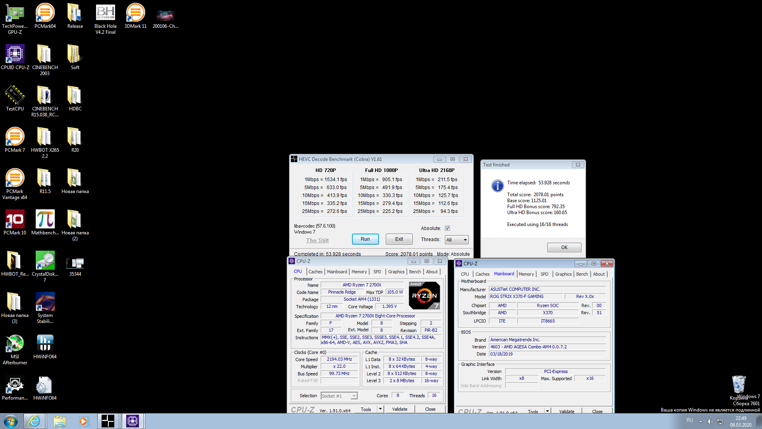Launch PCMark 10 desktop icon
Screen dimensions: 762x429
click(15, 222)
